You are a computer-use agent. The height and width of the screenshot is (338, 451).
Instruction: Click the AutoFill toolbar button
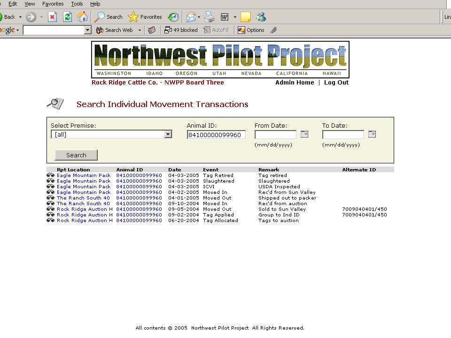216,30
